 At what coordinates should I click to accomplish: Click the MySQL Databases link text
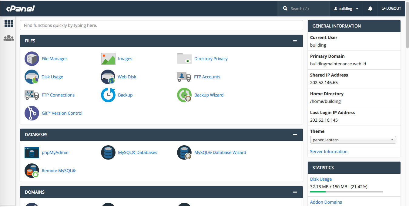click(138, 153)
